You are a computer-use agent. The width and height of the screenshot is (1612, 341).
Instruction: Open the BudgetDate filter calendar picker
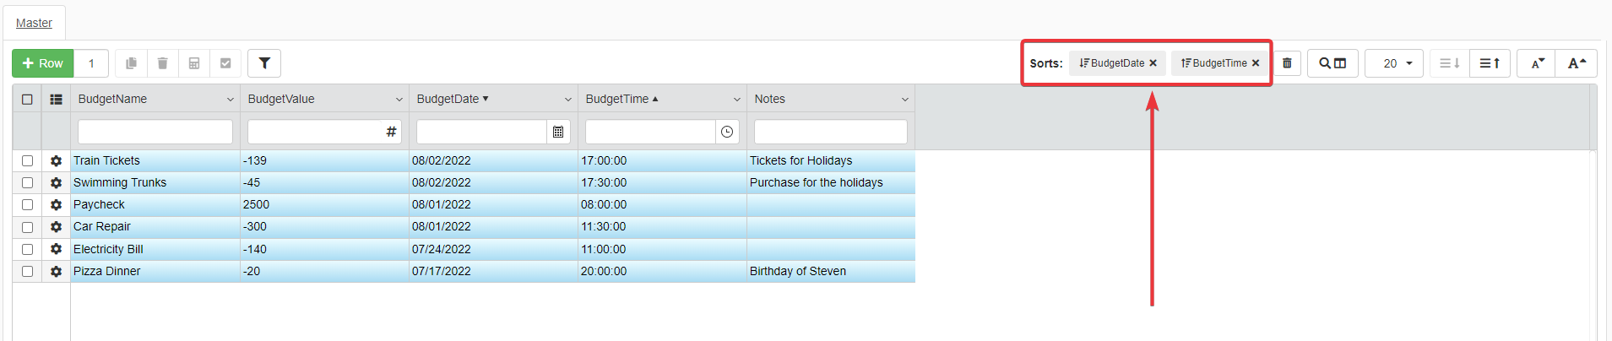point(558,132)
